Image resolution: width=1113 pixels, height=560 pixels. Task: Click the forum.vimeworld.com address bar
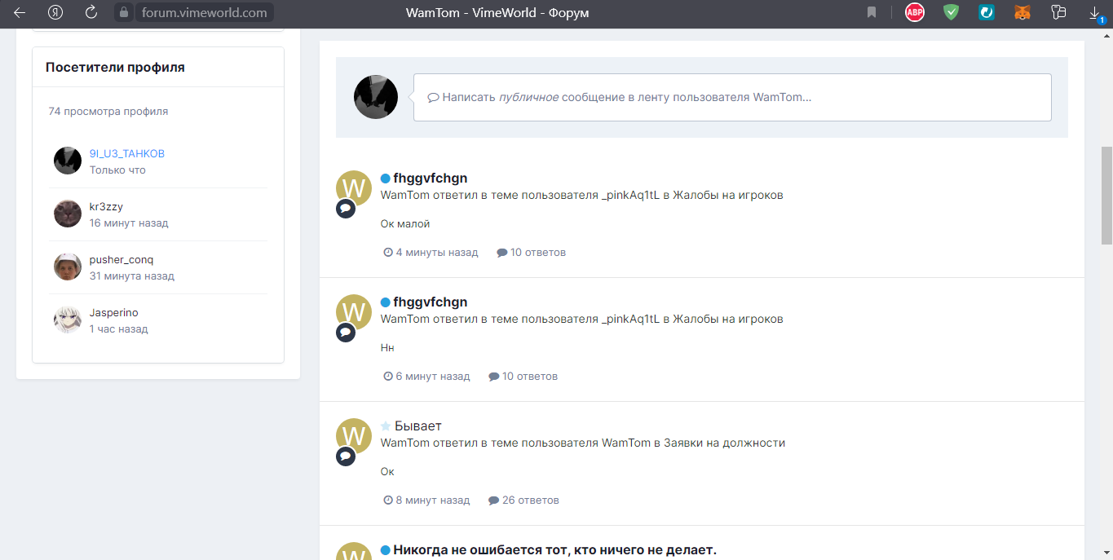pos(204,12)
